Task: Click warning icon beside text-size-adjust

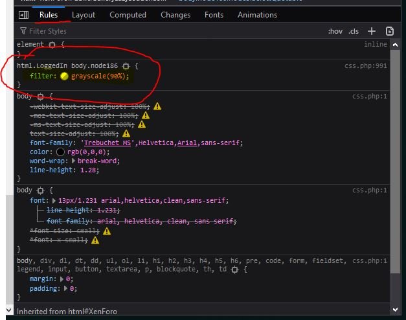Action: [126, 133]
